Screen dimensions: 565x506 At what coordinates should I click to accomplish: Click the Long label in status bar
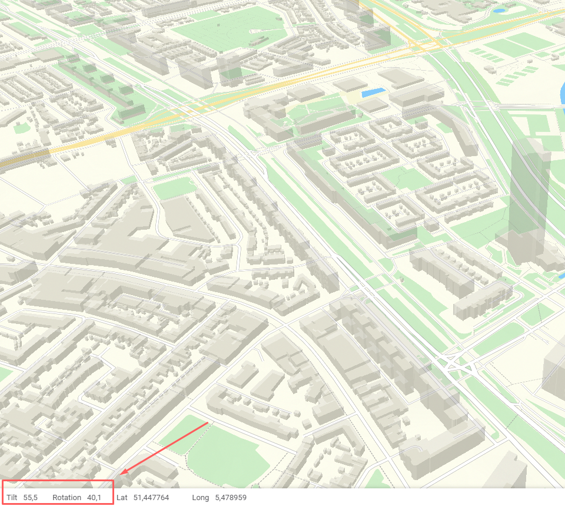click(200, 498)
